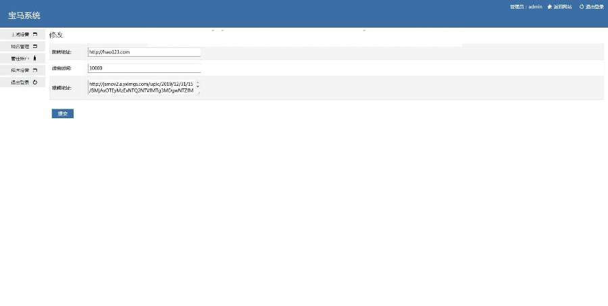The width and height of the screenshot is (608, 306).
Task: Follow the 返回网站 link in header
Action: click(562, 7)
